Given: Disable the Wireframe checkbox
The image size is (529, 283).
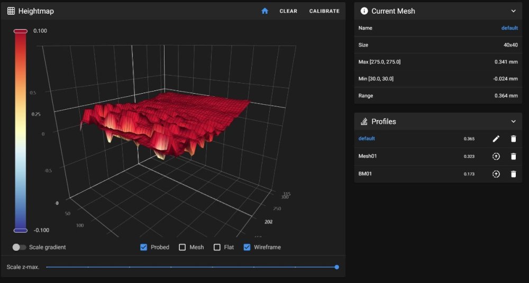Looking at the screenshot, I should coord(247,247).
